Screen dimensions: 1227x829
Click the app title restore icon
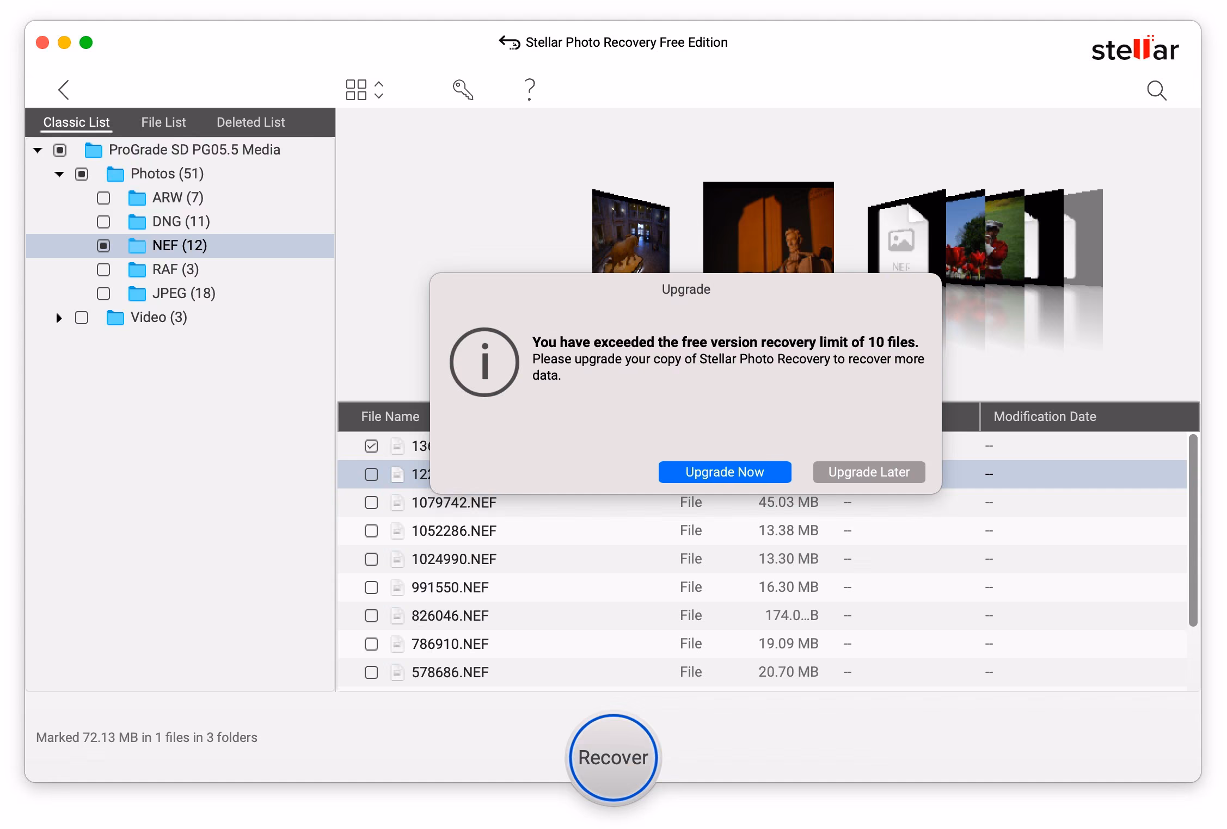tap(510, 42)
